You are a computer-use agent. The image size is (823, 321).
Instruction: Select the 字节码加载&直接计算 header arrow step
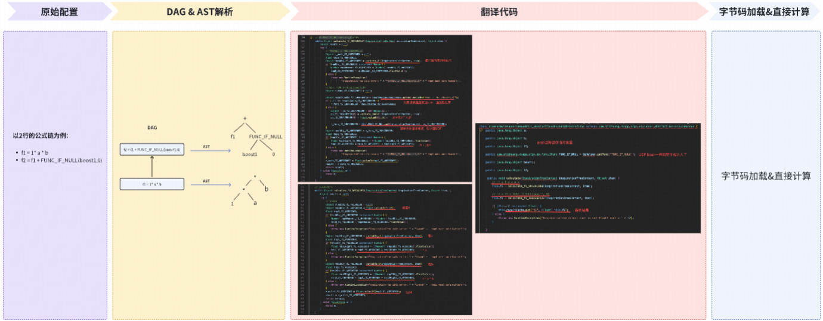(765, 11)
